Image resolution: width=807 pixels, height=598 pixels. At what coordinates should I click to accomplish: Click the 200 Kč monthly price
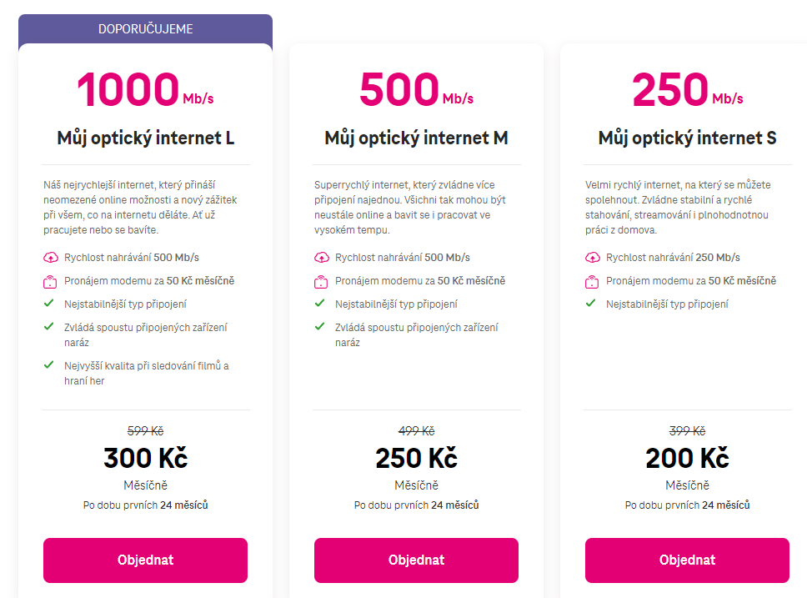pos(687,458)
